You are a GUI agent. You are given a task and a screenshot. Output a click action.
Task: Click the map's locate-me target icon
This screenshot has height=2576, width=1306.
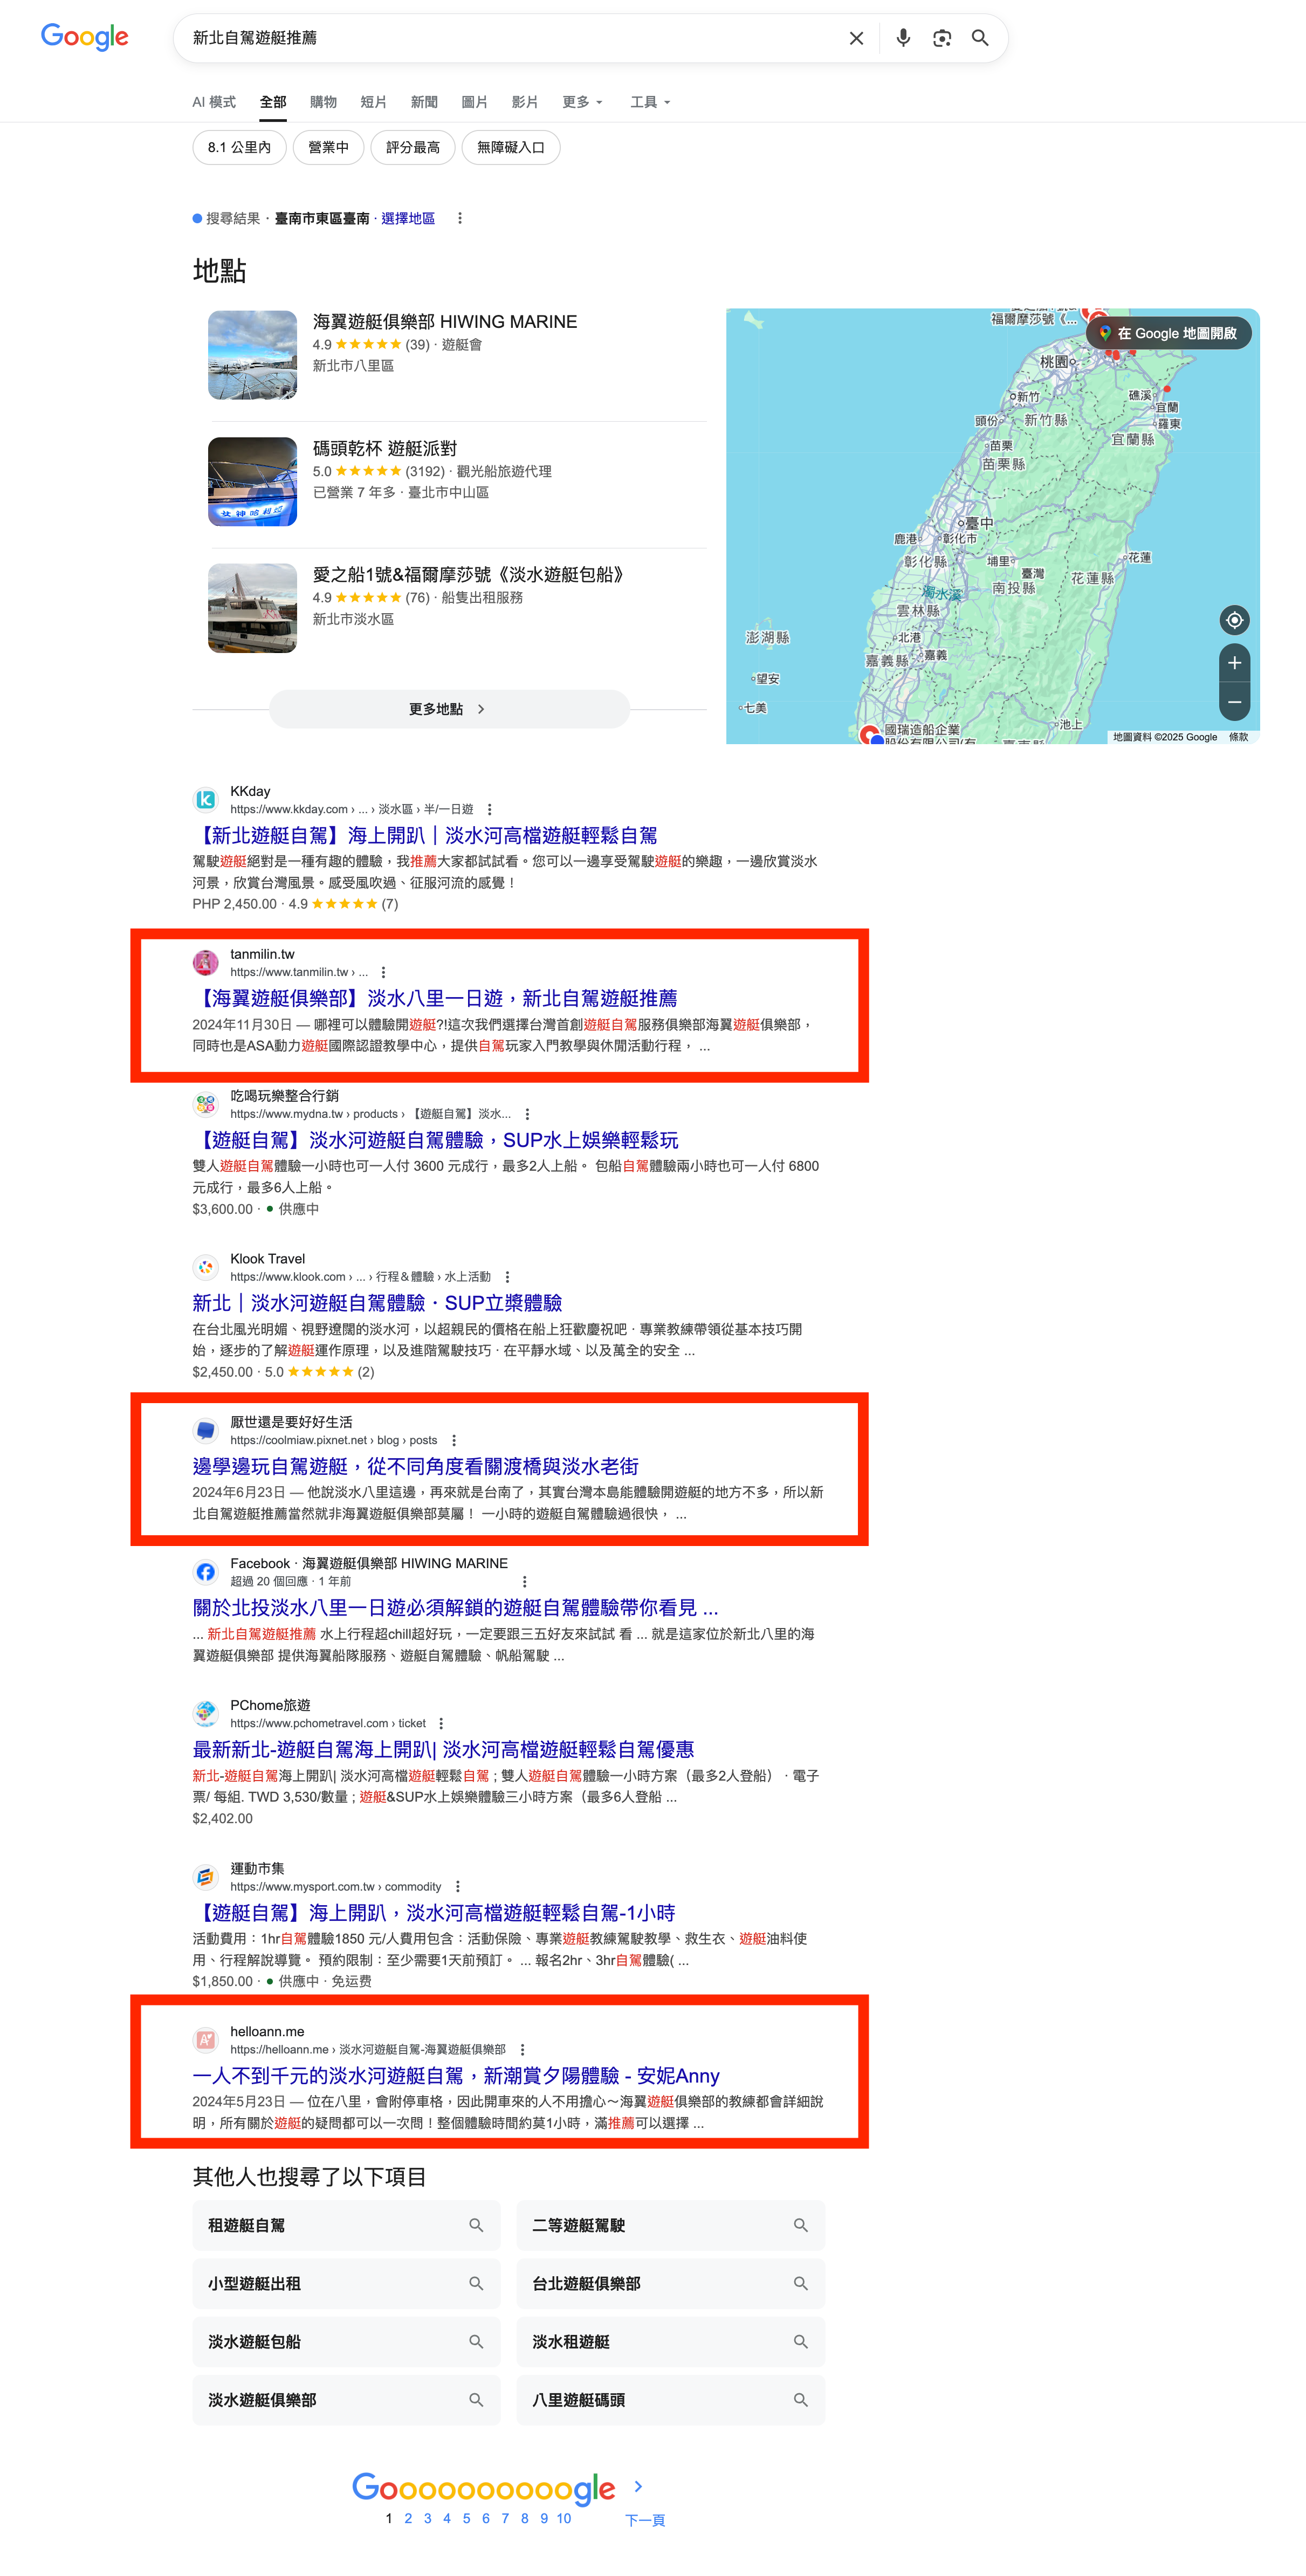1234,620
